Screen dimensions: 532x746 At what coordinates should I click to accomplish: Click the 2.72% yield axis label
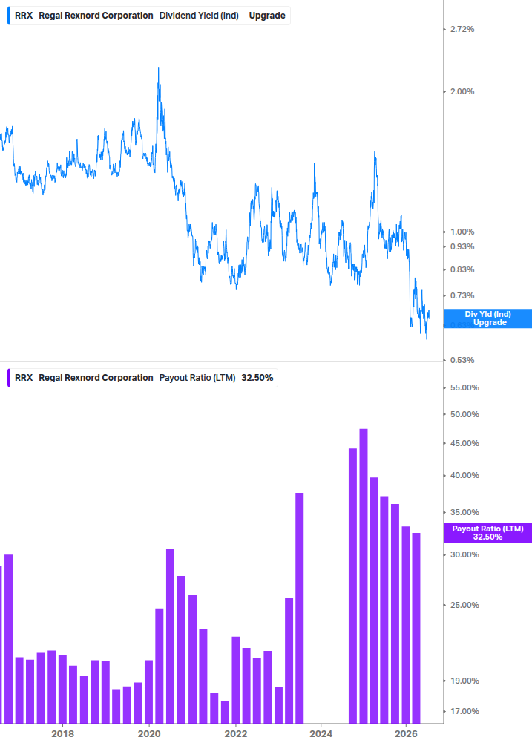click(462, 30)
